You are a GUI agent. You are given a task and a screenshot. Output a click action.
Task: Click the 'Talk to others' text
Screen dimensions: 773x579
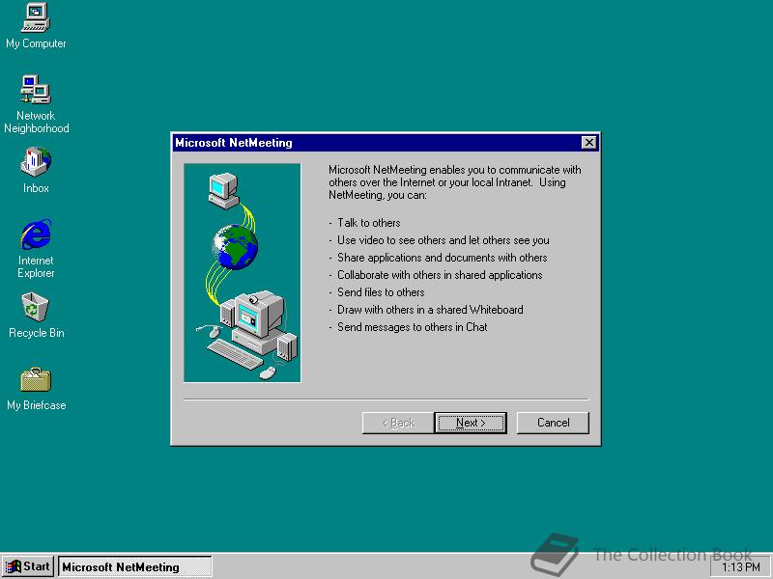coord(369,223)
